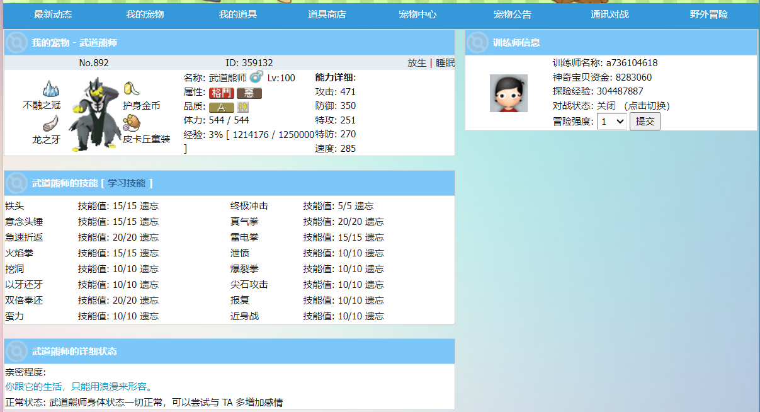This screenshot has height=412, width=760.
Task: Click the trainer avatar portrait
Action: pos(509,93)
